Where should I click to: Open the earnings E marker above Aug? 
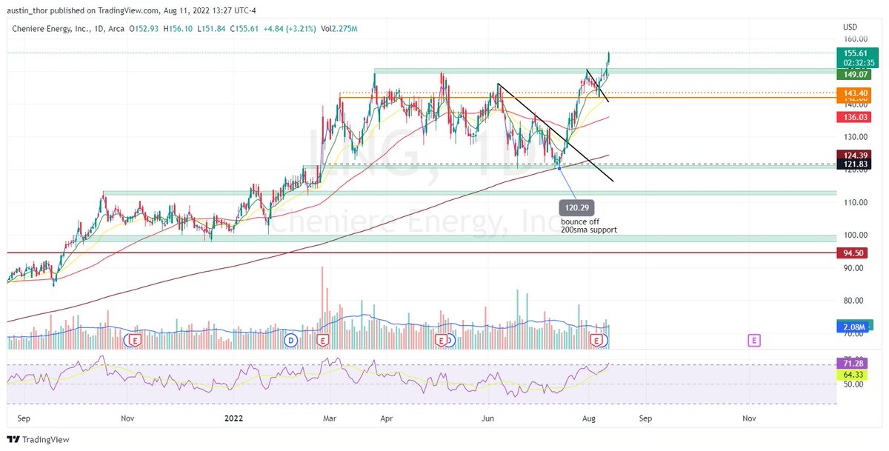(x=596, y=340)
